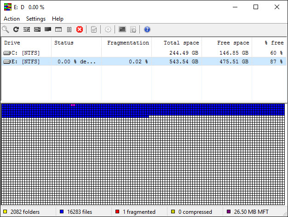The width and height of the screenshot is (288, 217).
Task: Click the greyed-out settings gear icon
Action: coord(108,29)
